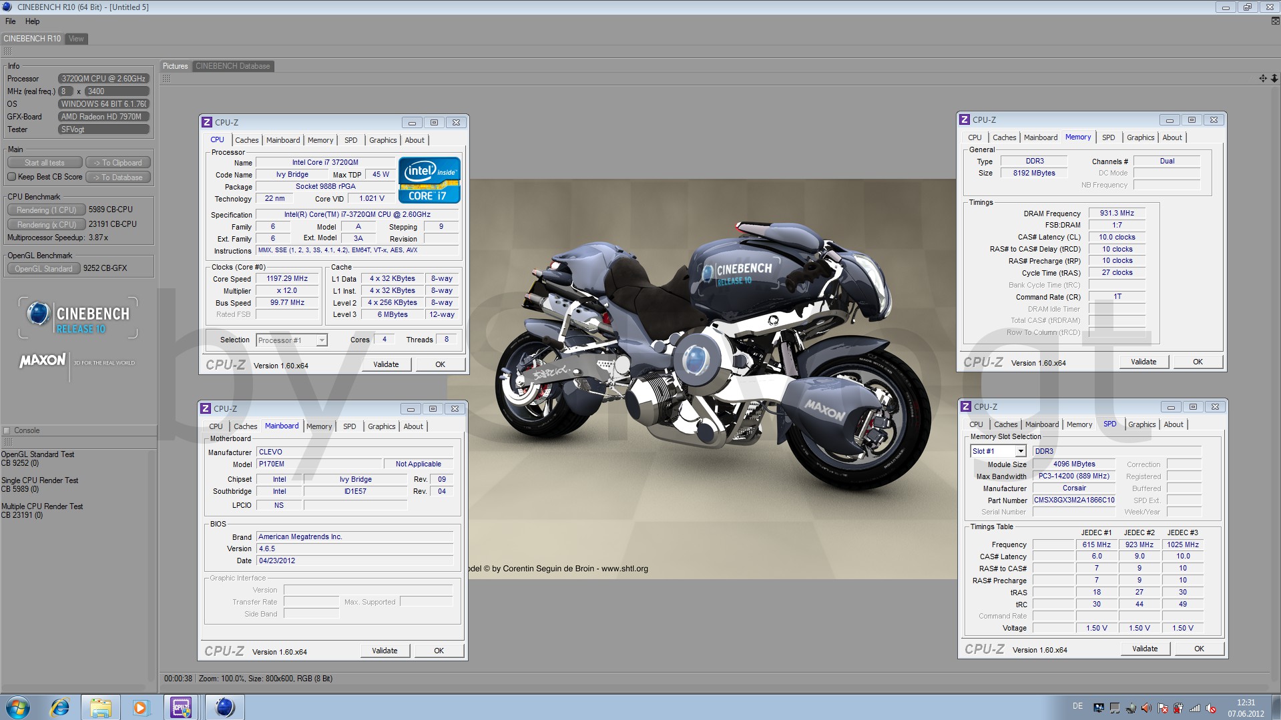Run Rendering (x CPU) benchmark
The image size is (1281, 720).
tap(46, 224)
